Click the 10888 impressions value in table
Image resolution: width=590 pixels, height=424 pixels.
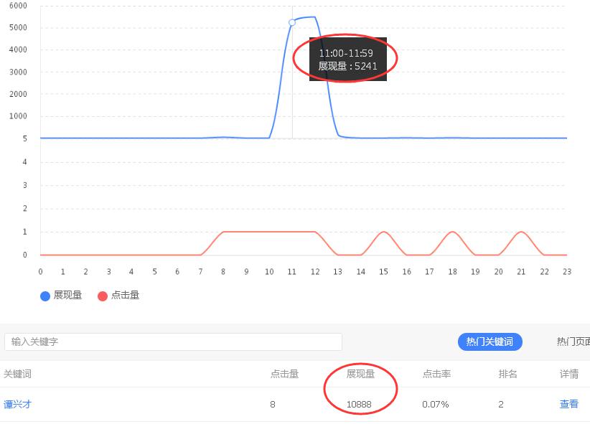pos(359,405)
